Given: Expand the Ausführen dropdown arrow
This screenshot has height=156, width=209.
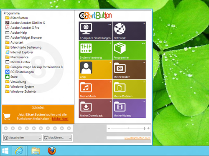Looking at the screenshot, I should pos(70,138).
